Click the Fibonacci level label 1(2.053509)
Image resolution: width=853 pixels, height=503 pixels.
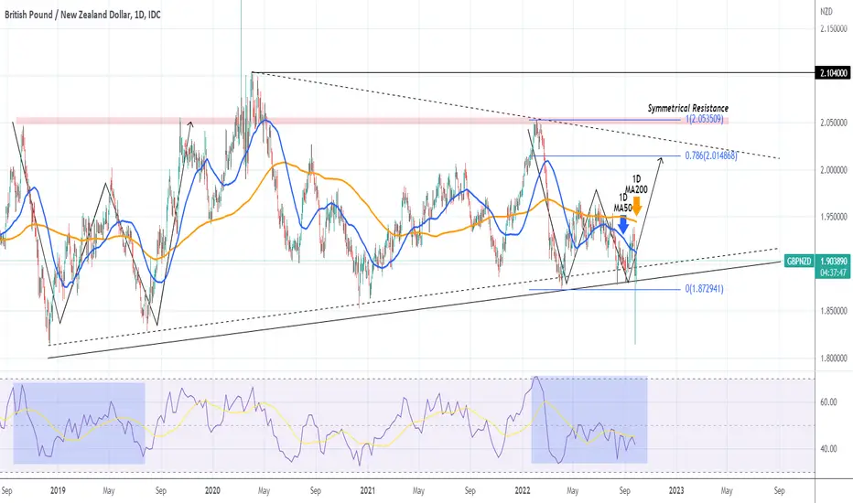click(705, 119)
